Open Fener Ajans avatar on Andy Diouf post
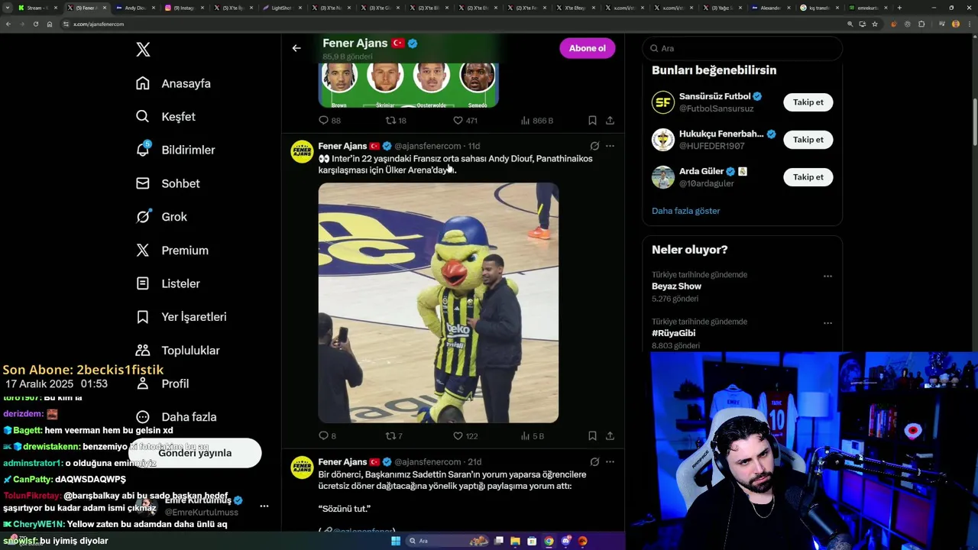Screen dimensions: 978x550 302,152
